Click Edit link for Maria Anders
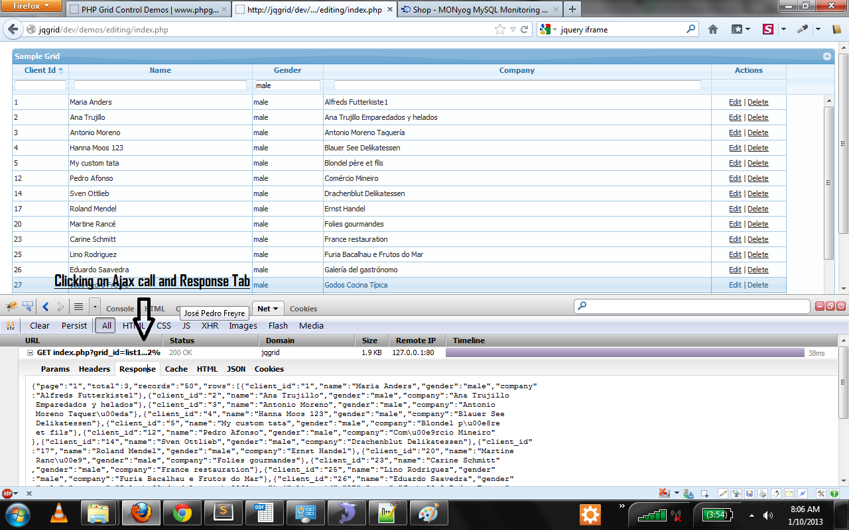 735,102
